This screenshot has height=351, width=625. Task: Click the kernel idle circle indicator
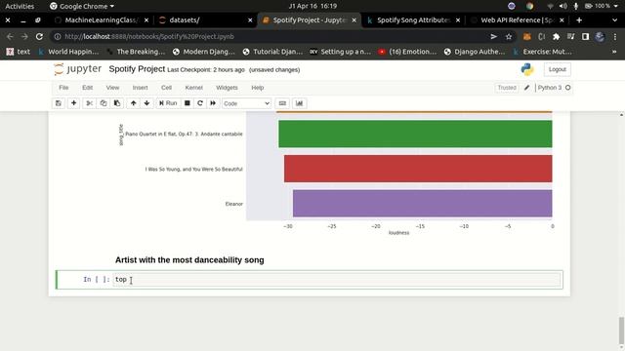tap(568, 88)
